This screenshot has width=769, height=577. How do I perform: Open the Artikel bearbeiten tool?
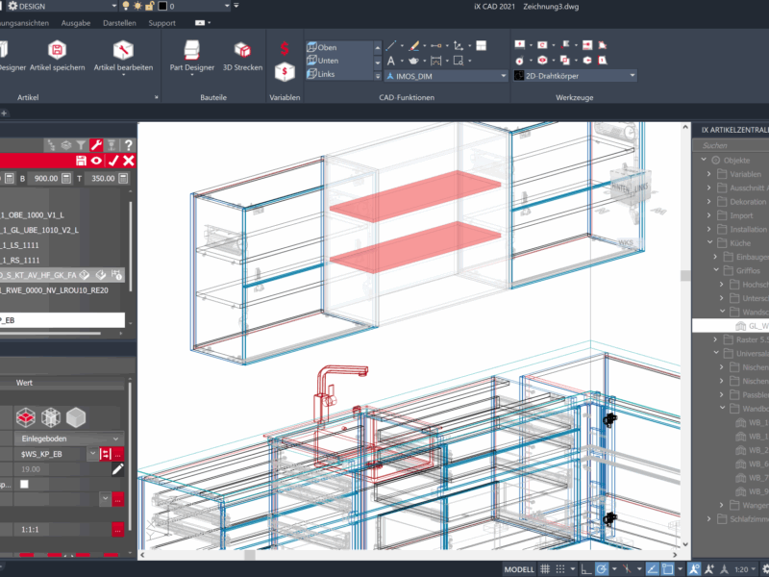[x=122, y=52]
